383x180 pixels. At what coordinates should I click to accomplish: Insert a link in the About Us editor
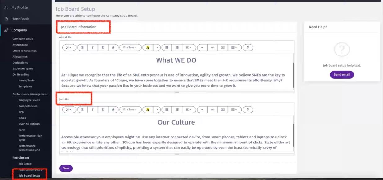pyautogui.click(x=212, y=48)
